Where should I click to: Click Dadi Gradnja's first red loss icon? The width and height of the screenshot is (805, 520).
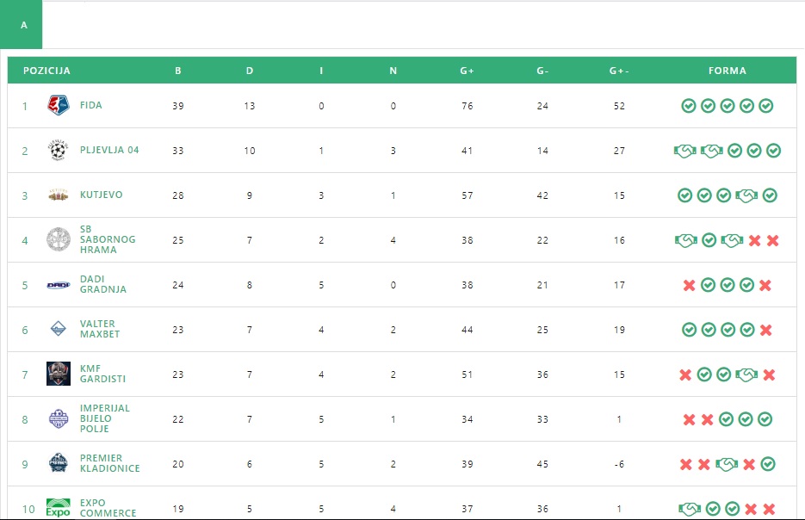[x=689, y=285]
